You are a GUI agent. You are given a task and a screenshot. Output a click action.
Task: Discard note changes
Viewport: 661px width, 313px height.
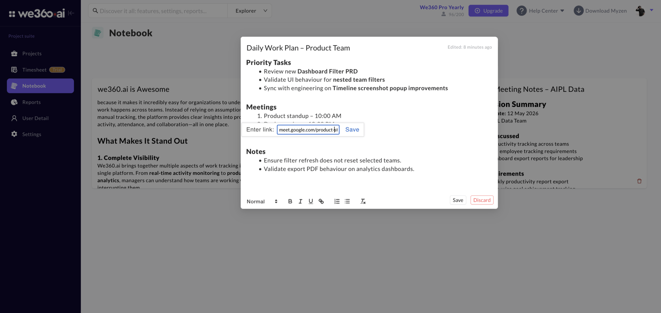(482, 200)
